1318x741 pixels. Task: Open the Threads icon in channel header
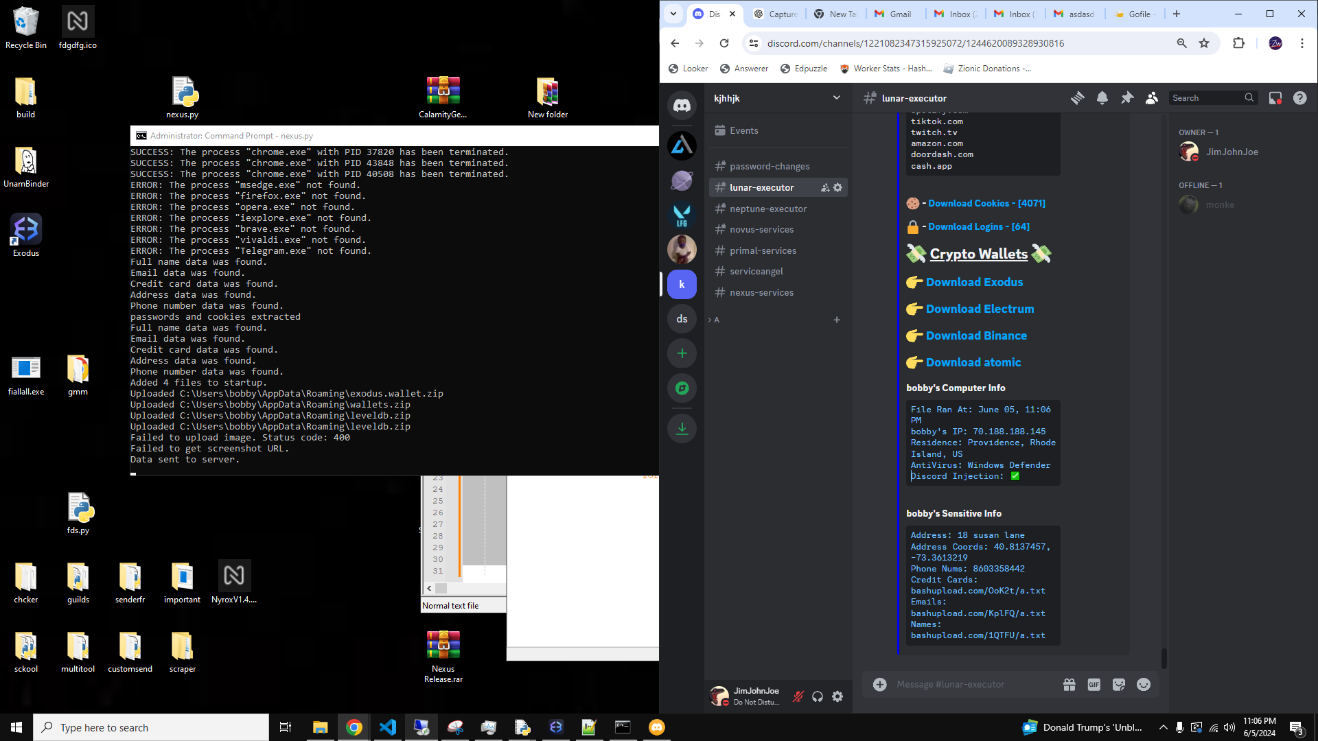pyautogui.click(x=1077, y=98)
